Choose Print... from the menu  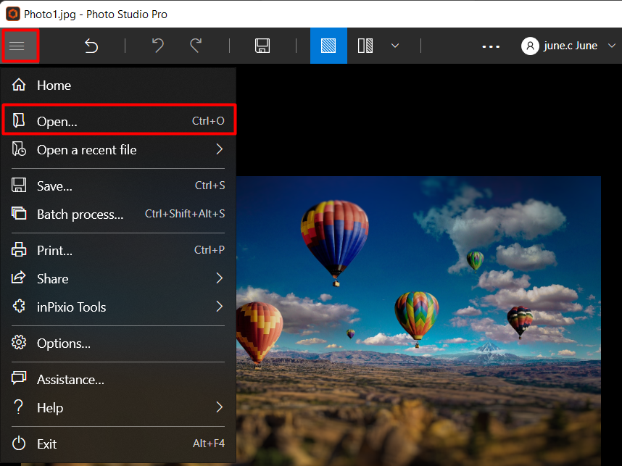tap(119, 250)
